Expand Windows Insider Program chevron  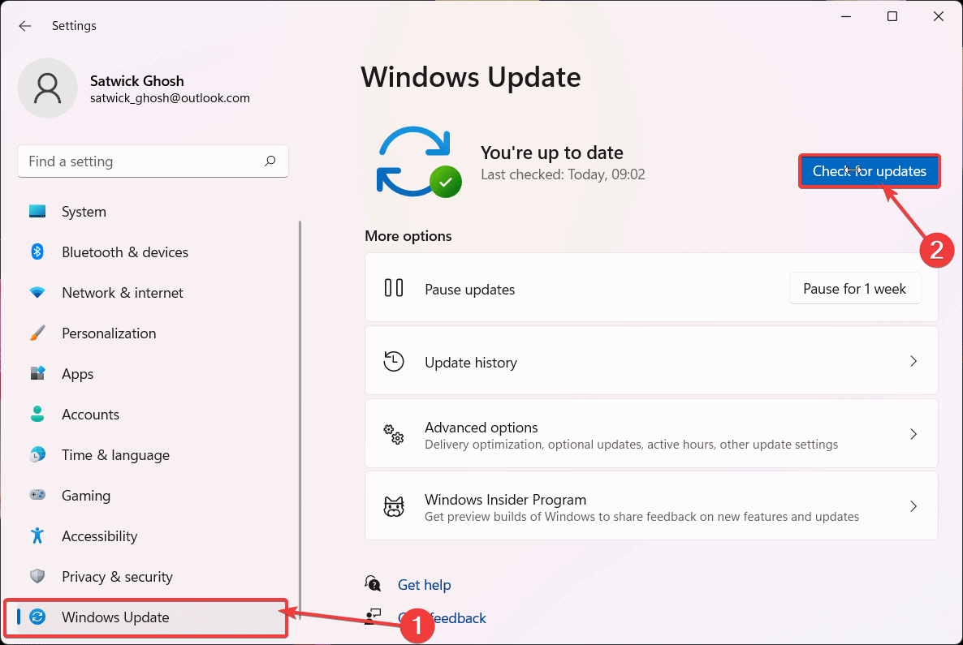click(x=913, y=506)
